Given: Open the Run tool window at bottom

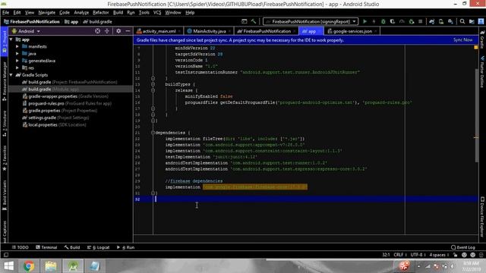Looking at the screenshot, I should (126, 247).
